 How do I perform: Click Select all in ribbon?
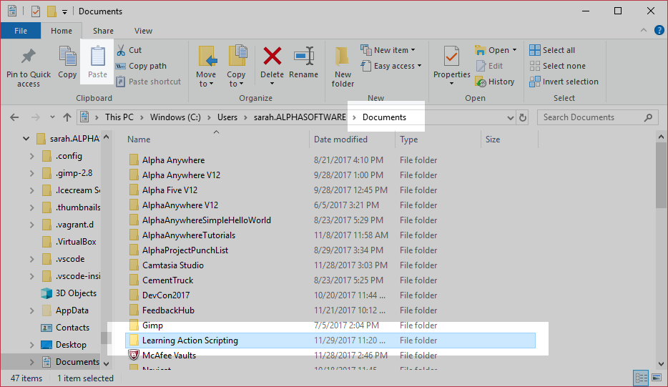click(x=552, y=50)
